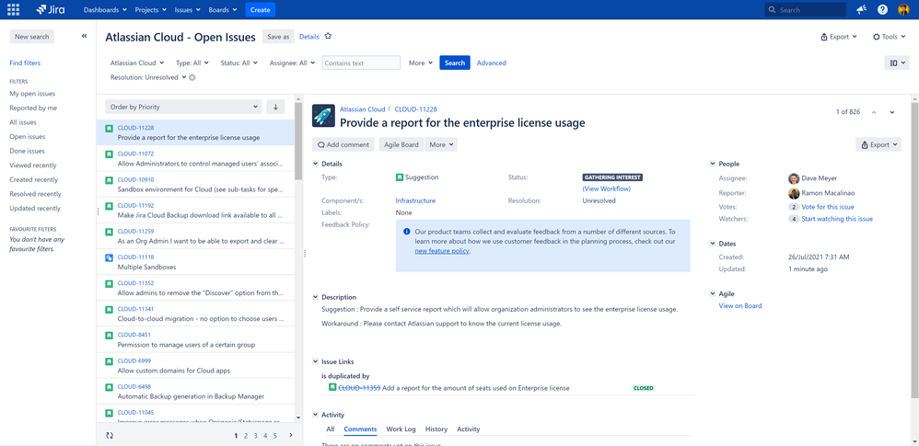
Task: Open the Type: All filter dropdown
Action: 192,63
